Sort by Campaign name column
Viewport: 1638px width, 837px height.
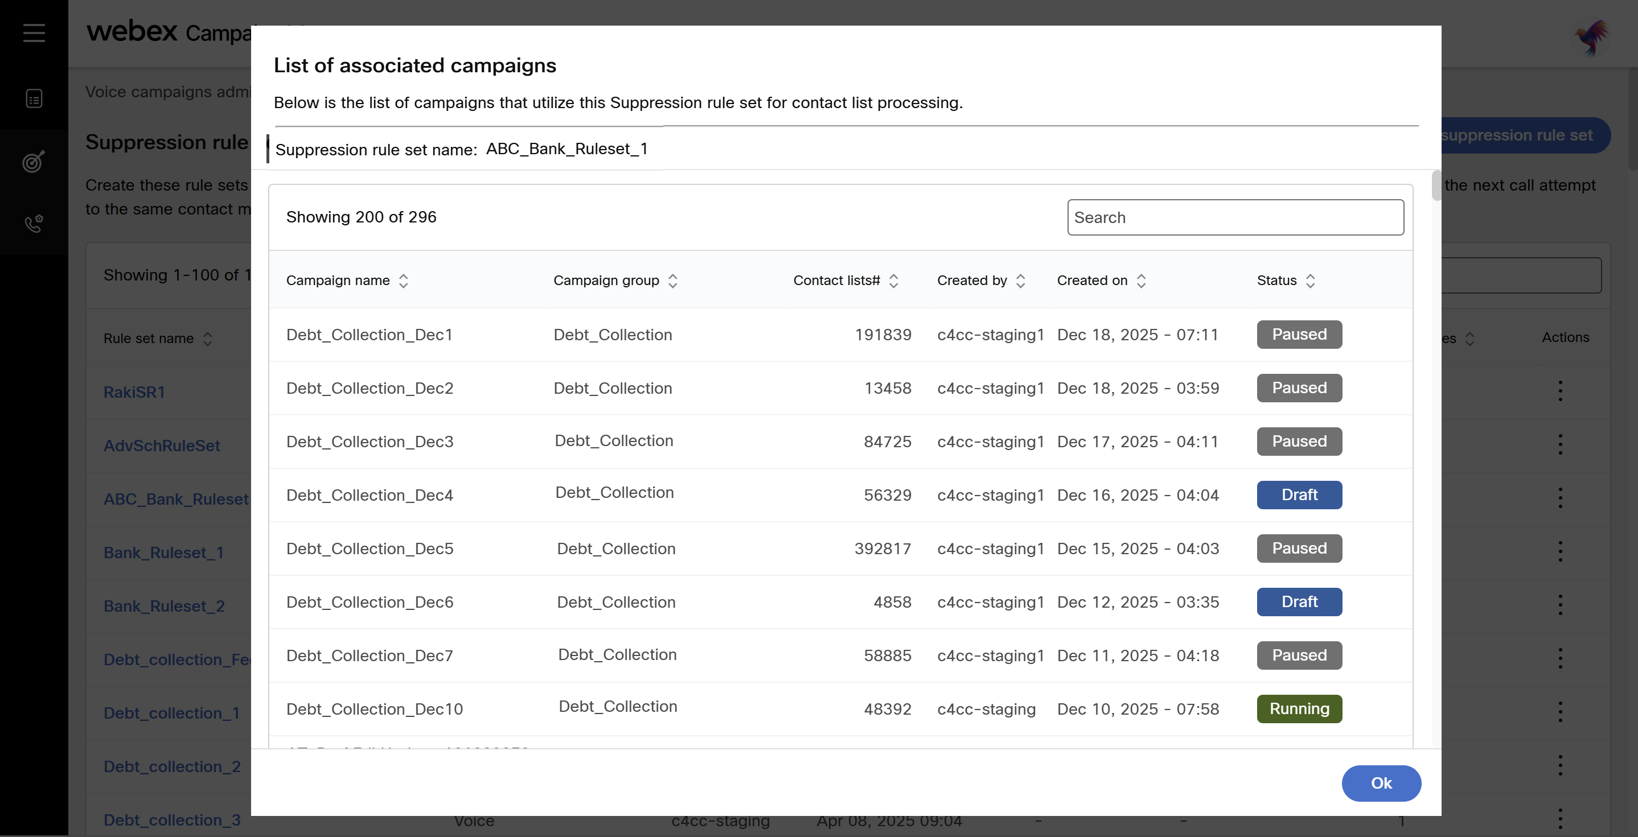coord(403,281)
